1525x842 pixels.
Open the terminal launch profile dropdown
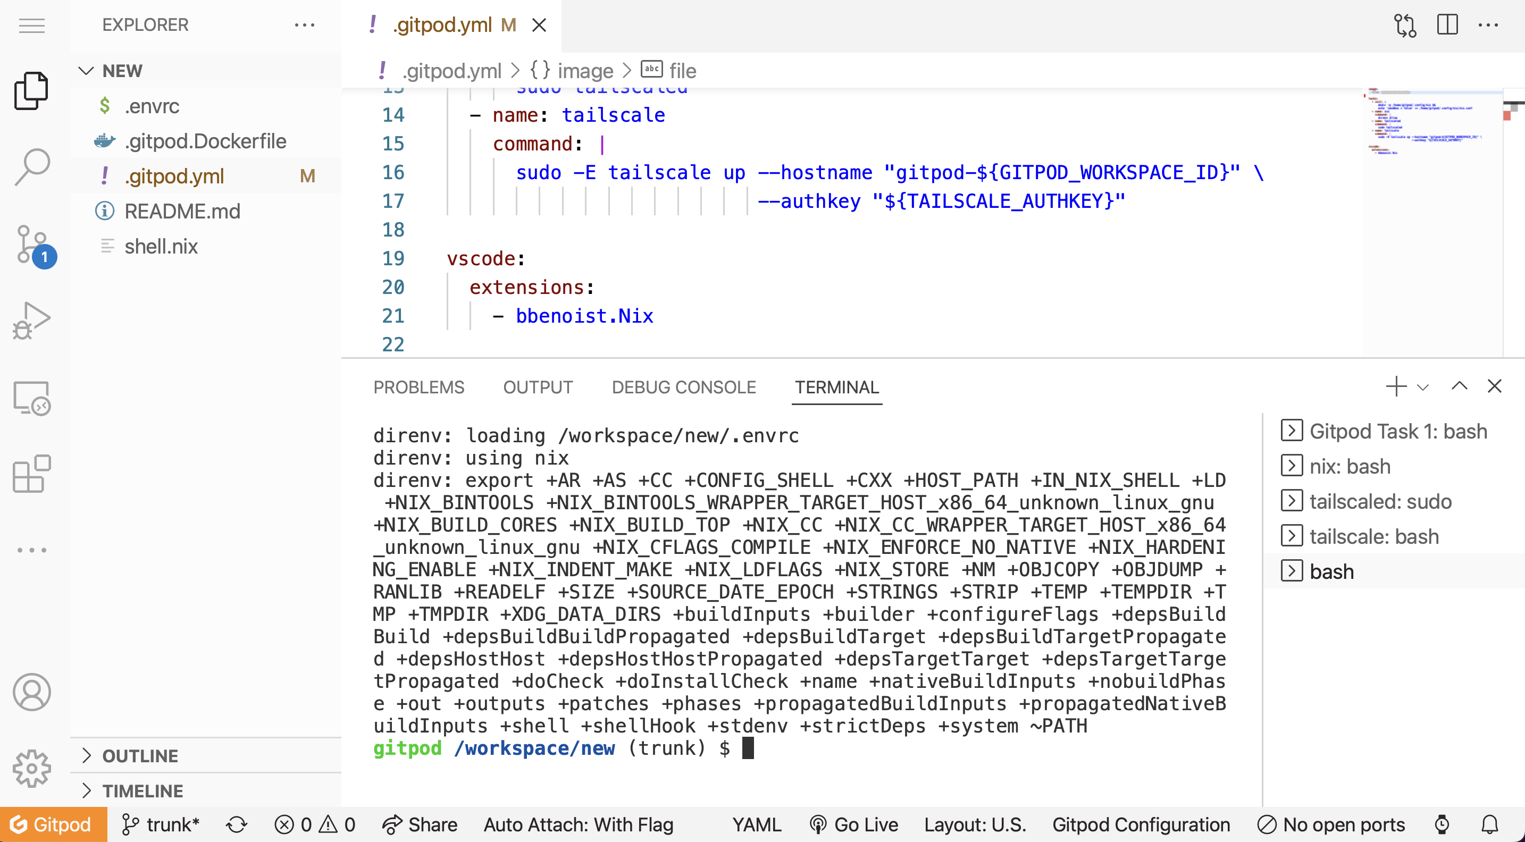click(x=1423, y=387)
